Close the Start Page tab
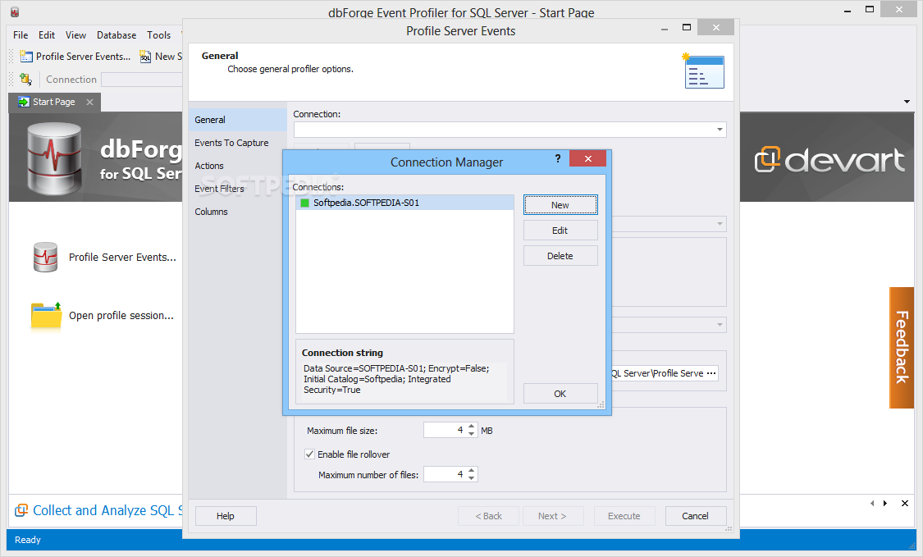 click(89, 102)
